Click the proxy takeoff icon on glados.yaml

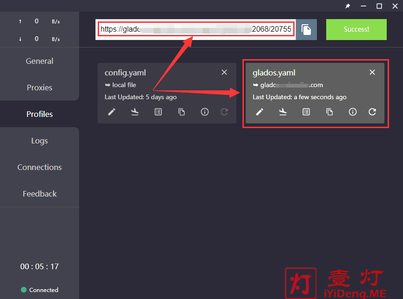point(283,112)
